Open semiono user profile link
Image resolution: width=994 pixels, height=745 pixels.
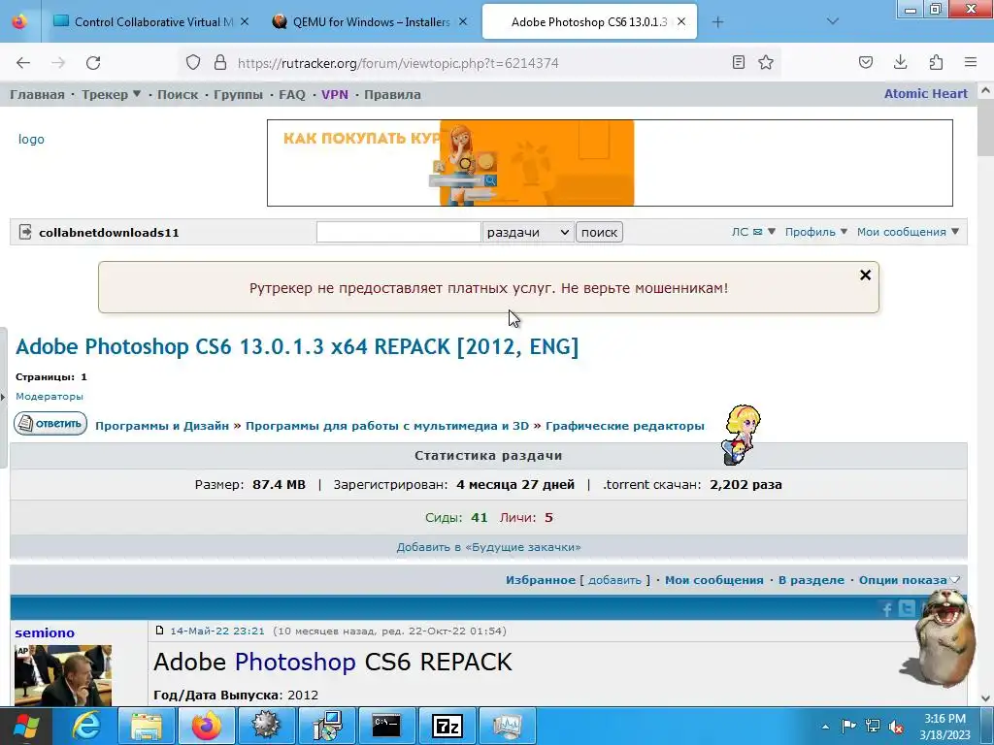(x=45, y=632)
